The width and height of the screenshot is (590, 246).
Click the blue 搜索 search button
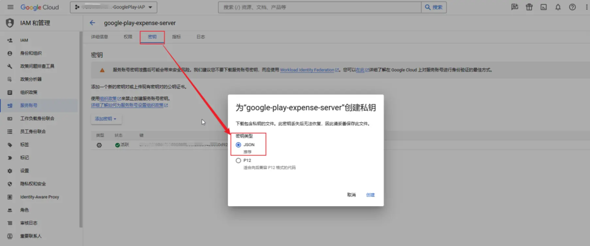pyautogui.click(x=434, y=7)
